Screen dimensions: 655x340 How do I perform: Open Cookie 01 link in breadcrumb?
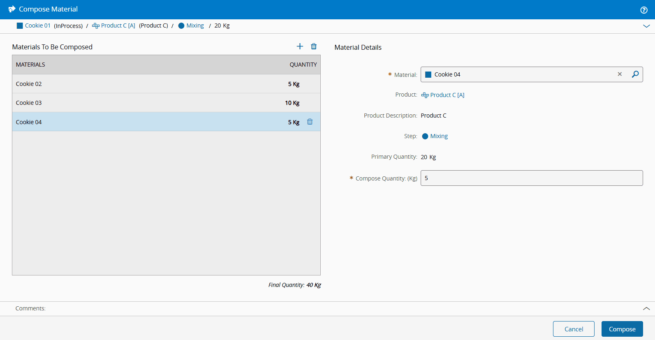tap(37, 25)
